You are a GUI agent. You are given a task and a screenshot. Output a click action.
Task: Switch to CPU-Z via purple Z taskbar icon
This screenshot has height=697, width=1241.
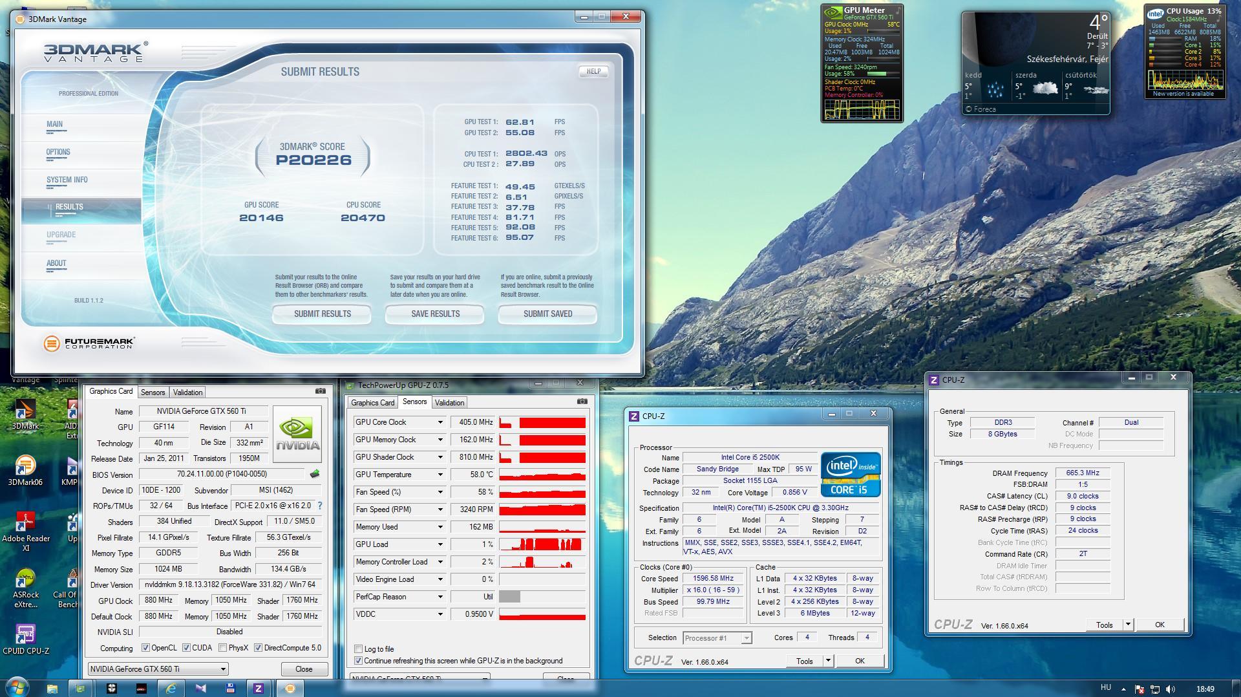click(258, 689)
